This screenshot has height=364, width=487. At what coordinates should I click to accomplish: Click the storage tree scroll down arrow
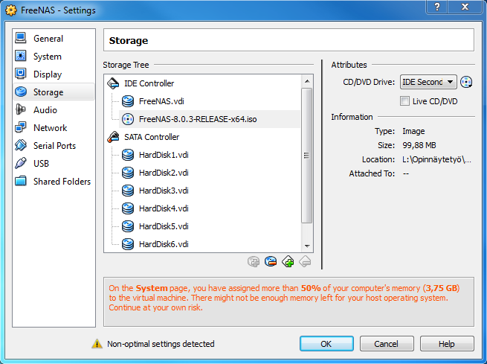point(307,246)
